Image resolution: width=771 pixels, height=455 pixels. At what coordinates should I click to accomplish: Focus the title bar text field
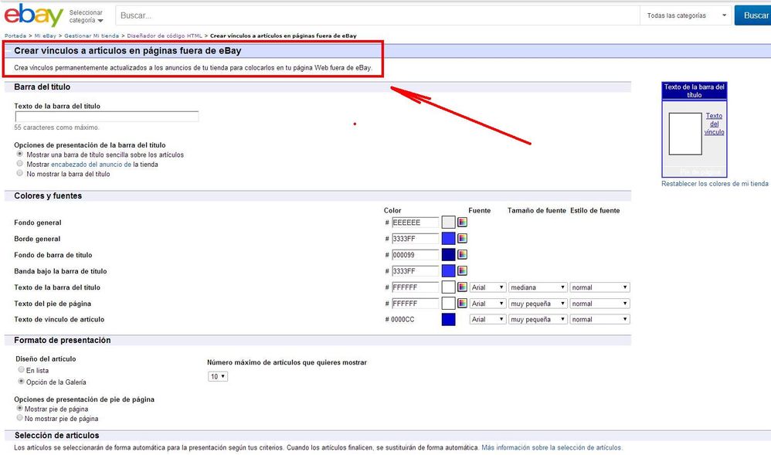(x=107, y=117)
